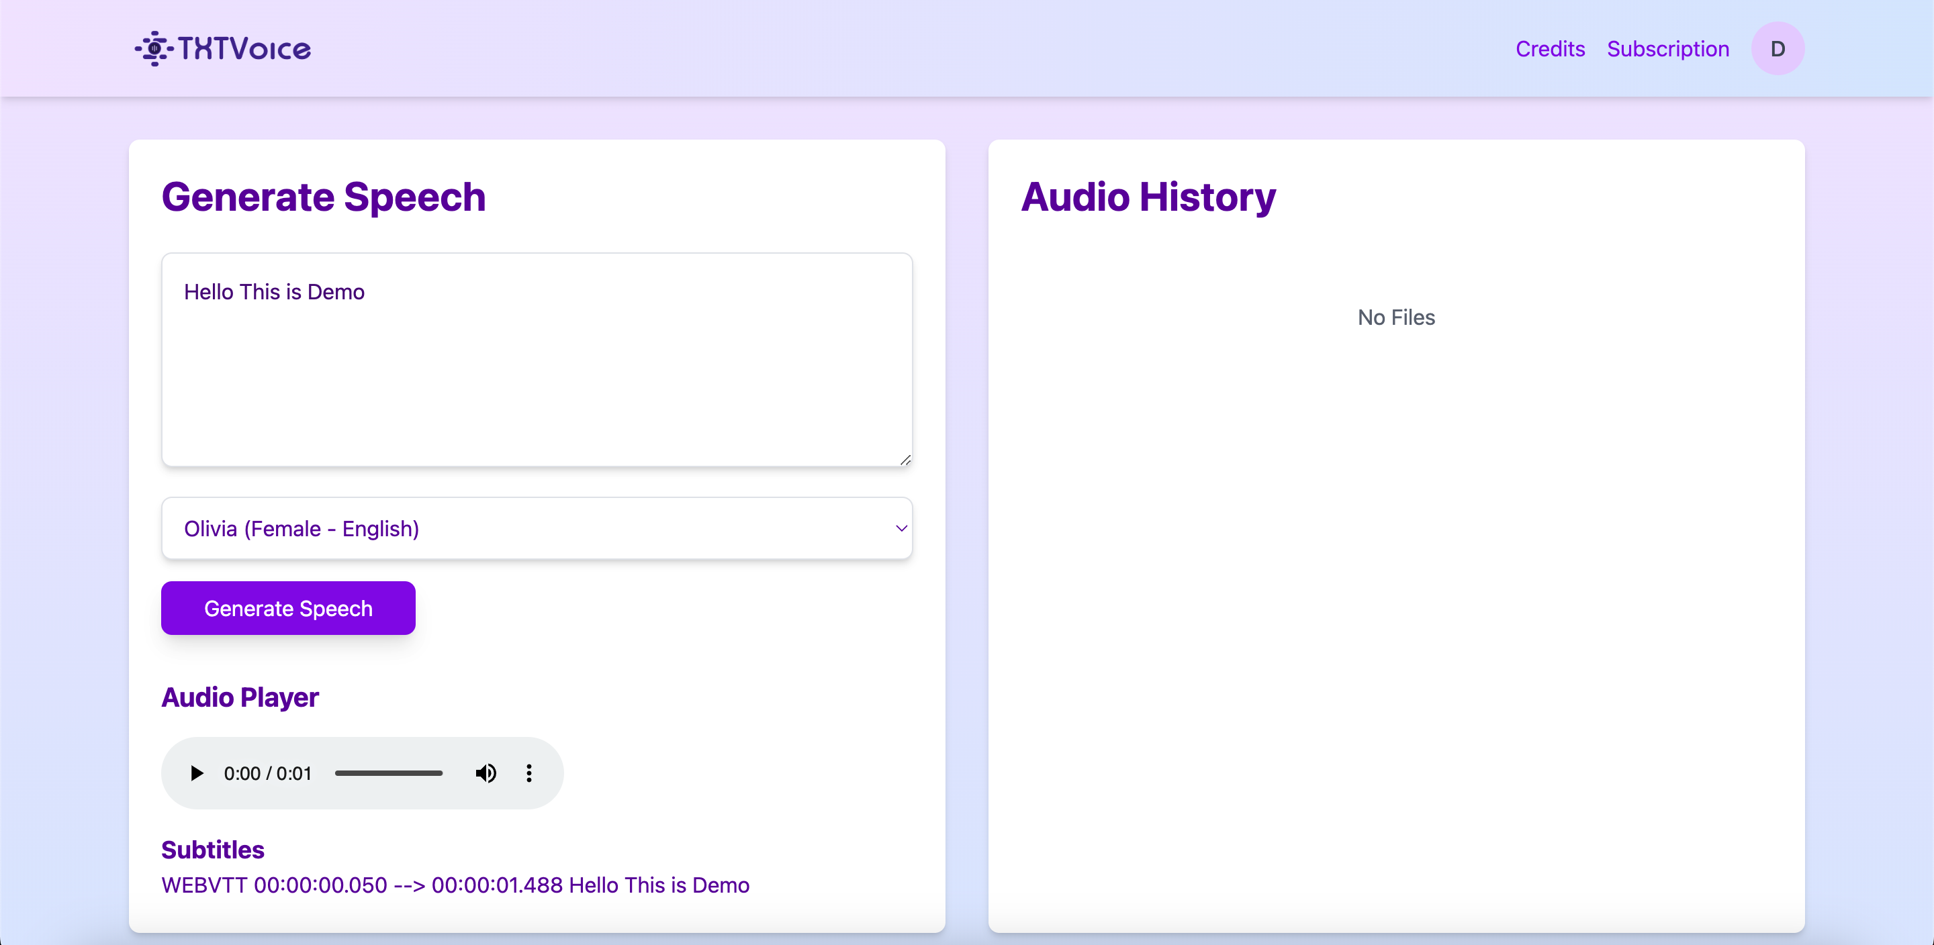Click the TXTVoice brand name text

[x=244, y=49]
